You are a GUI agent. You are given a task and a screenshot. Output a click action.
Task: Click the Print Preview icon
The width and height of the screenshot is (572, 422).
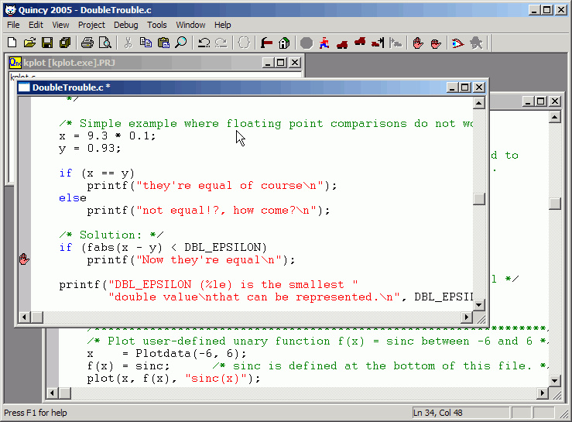point(104,43)
